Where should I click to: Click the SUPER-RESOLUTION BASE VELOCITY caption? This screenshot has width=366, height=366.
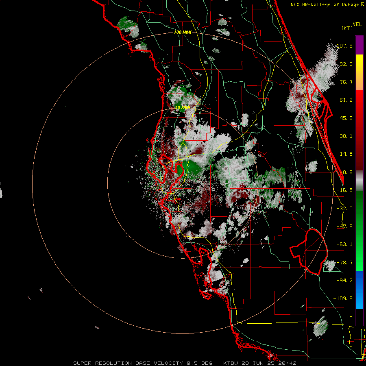coord(129,363)
